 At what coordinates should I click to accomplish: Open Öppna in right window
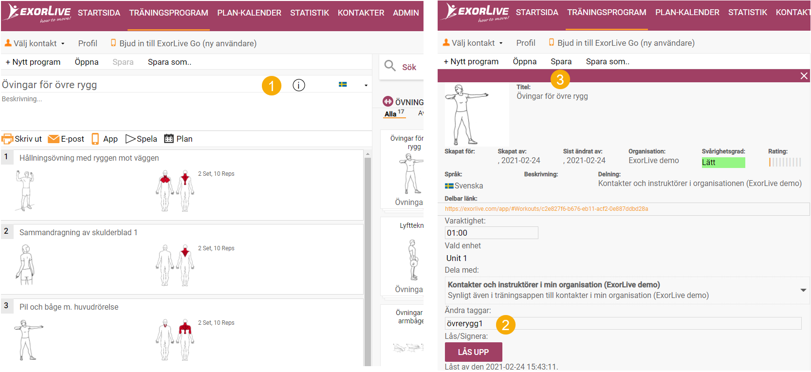click(x=525, y=61)
